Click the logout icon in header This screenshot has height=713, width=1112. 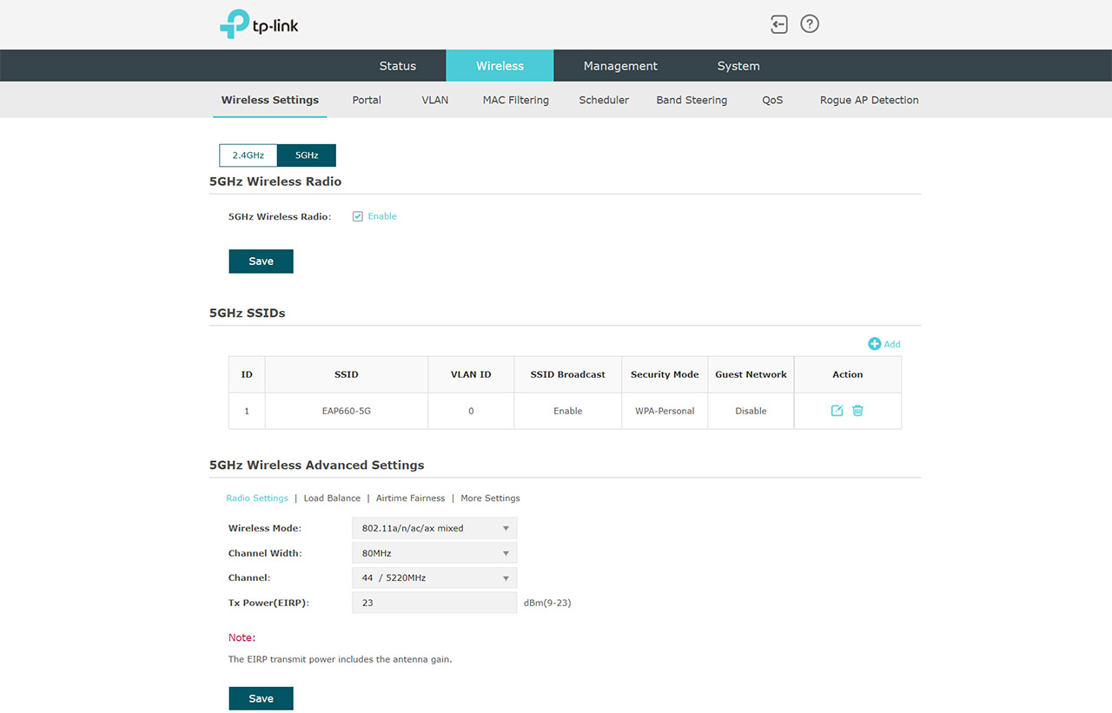click(x=779, y=24)
